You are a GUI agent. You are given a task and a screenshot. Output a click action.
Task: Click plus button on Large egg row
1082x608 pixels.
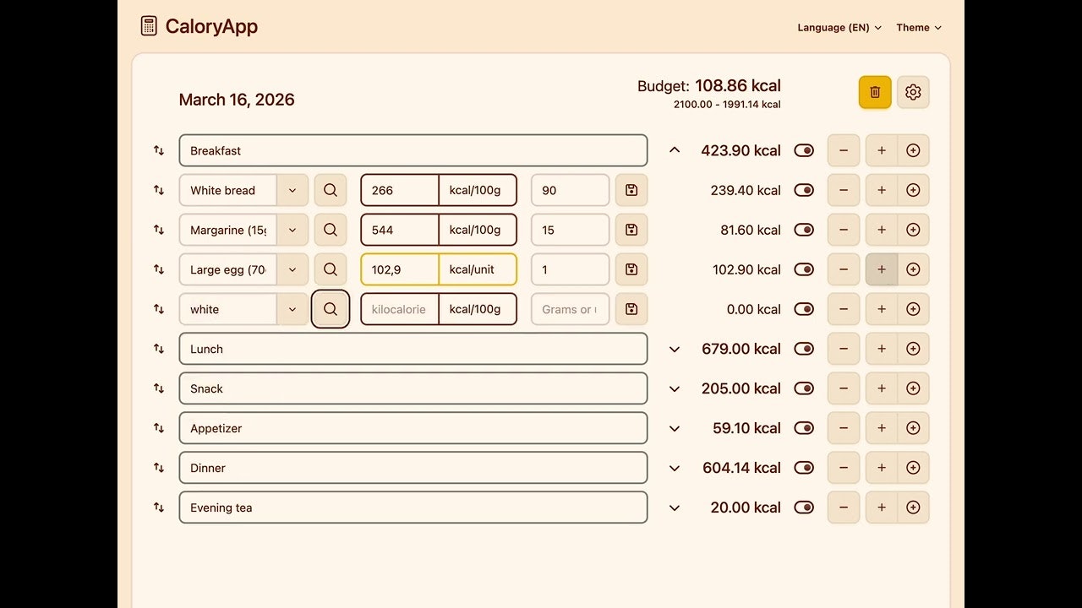pos(882,269)
